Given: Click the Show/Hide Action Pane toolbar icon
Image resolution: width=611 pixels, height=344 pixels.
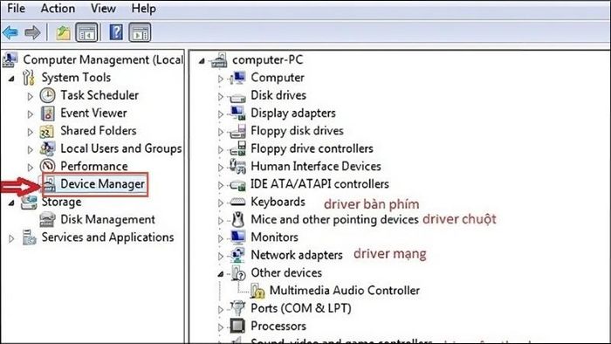Looking at the screenshot, I should pyautogui.click(x=140, y=32).
